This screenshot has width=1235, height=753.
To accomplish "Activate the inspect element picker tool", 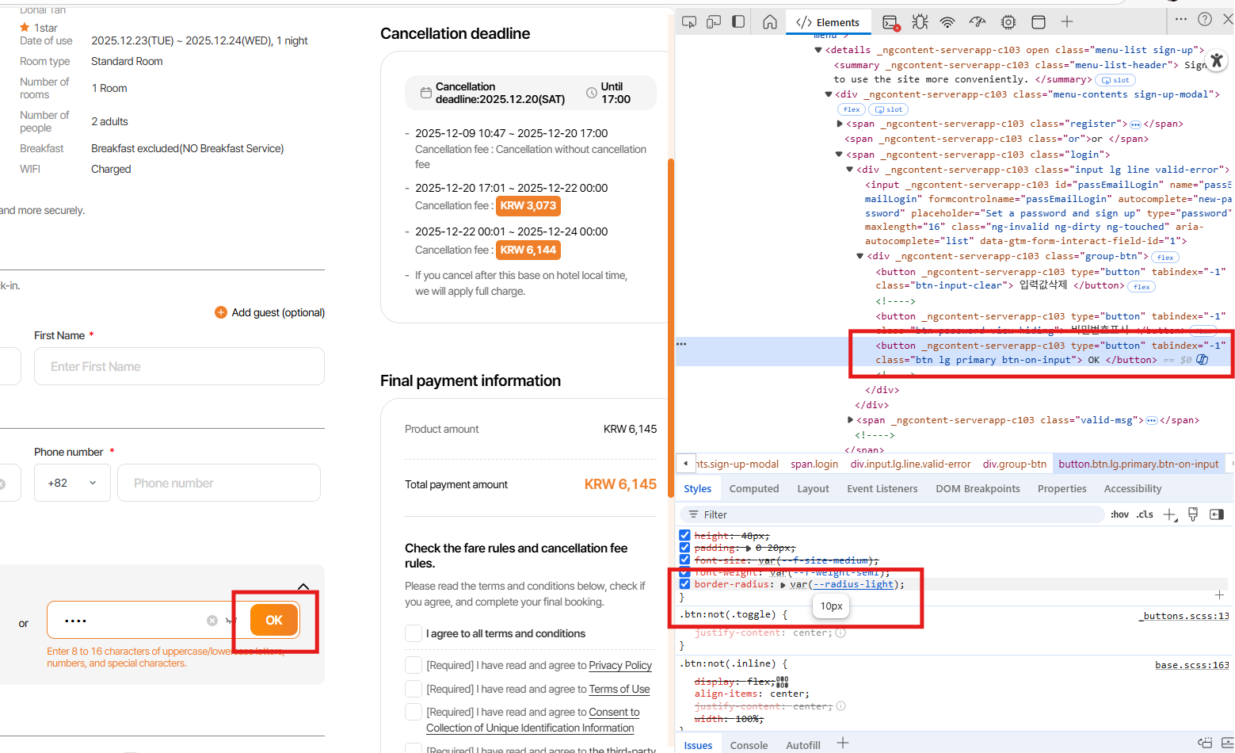I will click(688, 22).
